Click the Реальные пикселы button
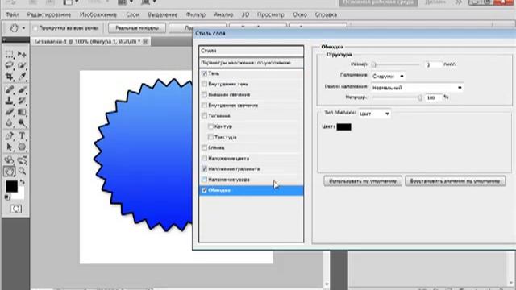The height and width of the screenshot is (290, 516). (x=137, y=28)
